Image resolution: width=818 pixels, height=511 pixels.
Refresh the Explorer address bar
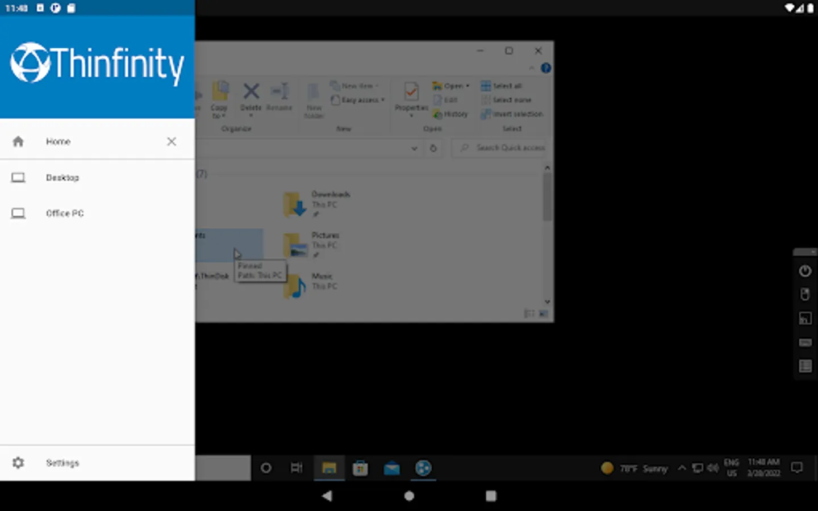tap(433, 148)
